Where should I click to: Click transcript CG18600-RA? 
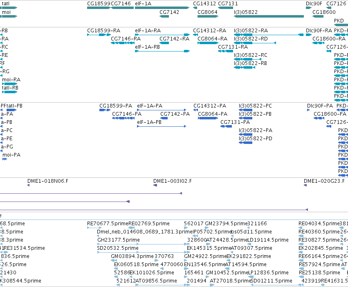coord(329,39)
